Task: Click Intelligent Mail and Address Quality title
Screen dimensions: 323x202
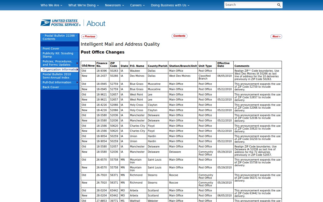Action: [120, 44]
